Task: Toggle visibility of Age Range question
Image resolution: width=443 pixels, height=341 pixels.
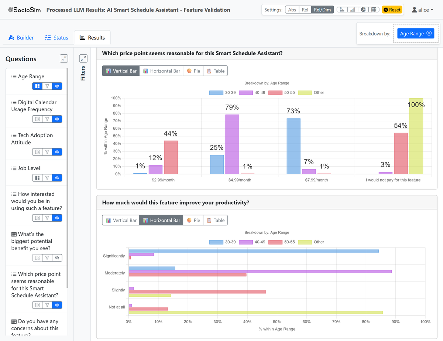Action: tap(57, 86)
